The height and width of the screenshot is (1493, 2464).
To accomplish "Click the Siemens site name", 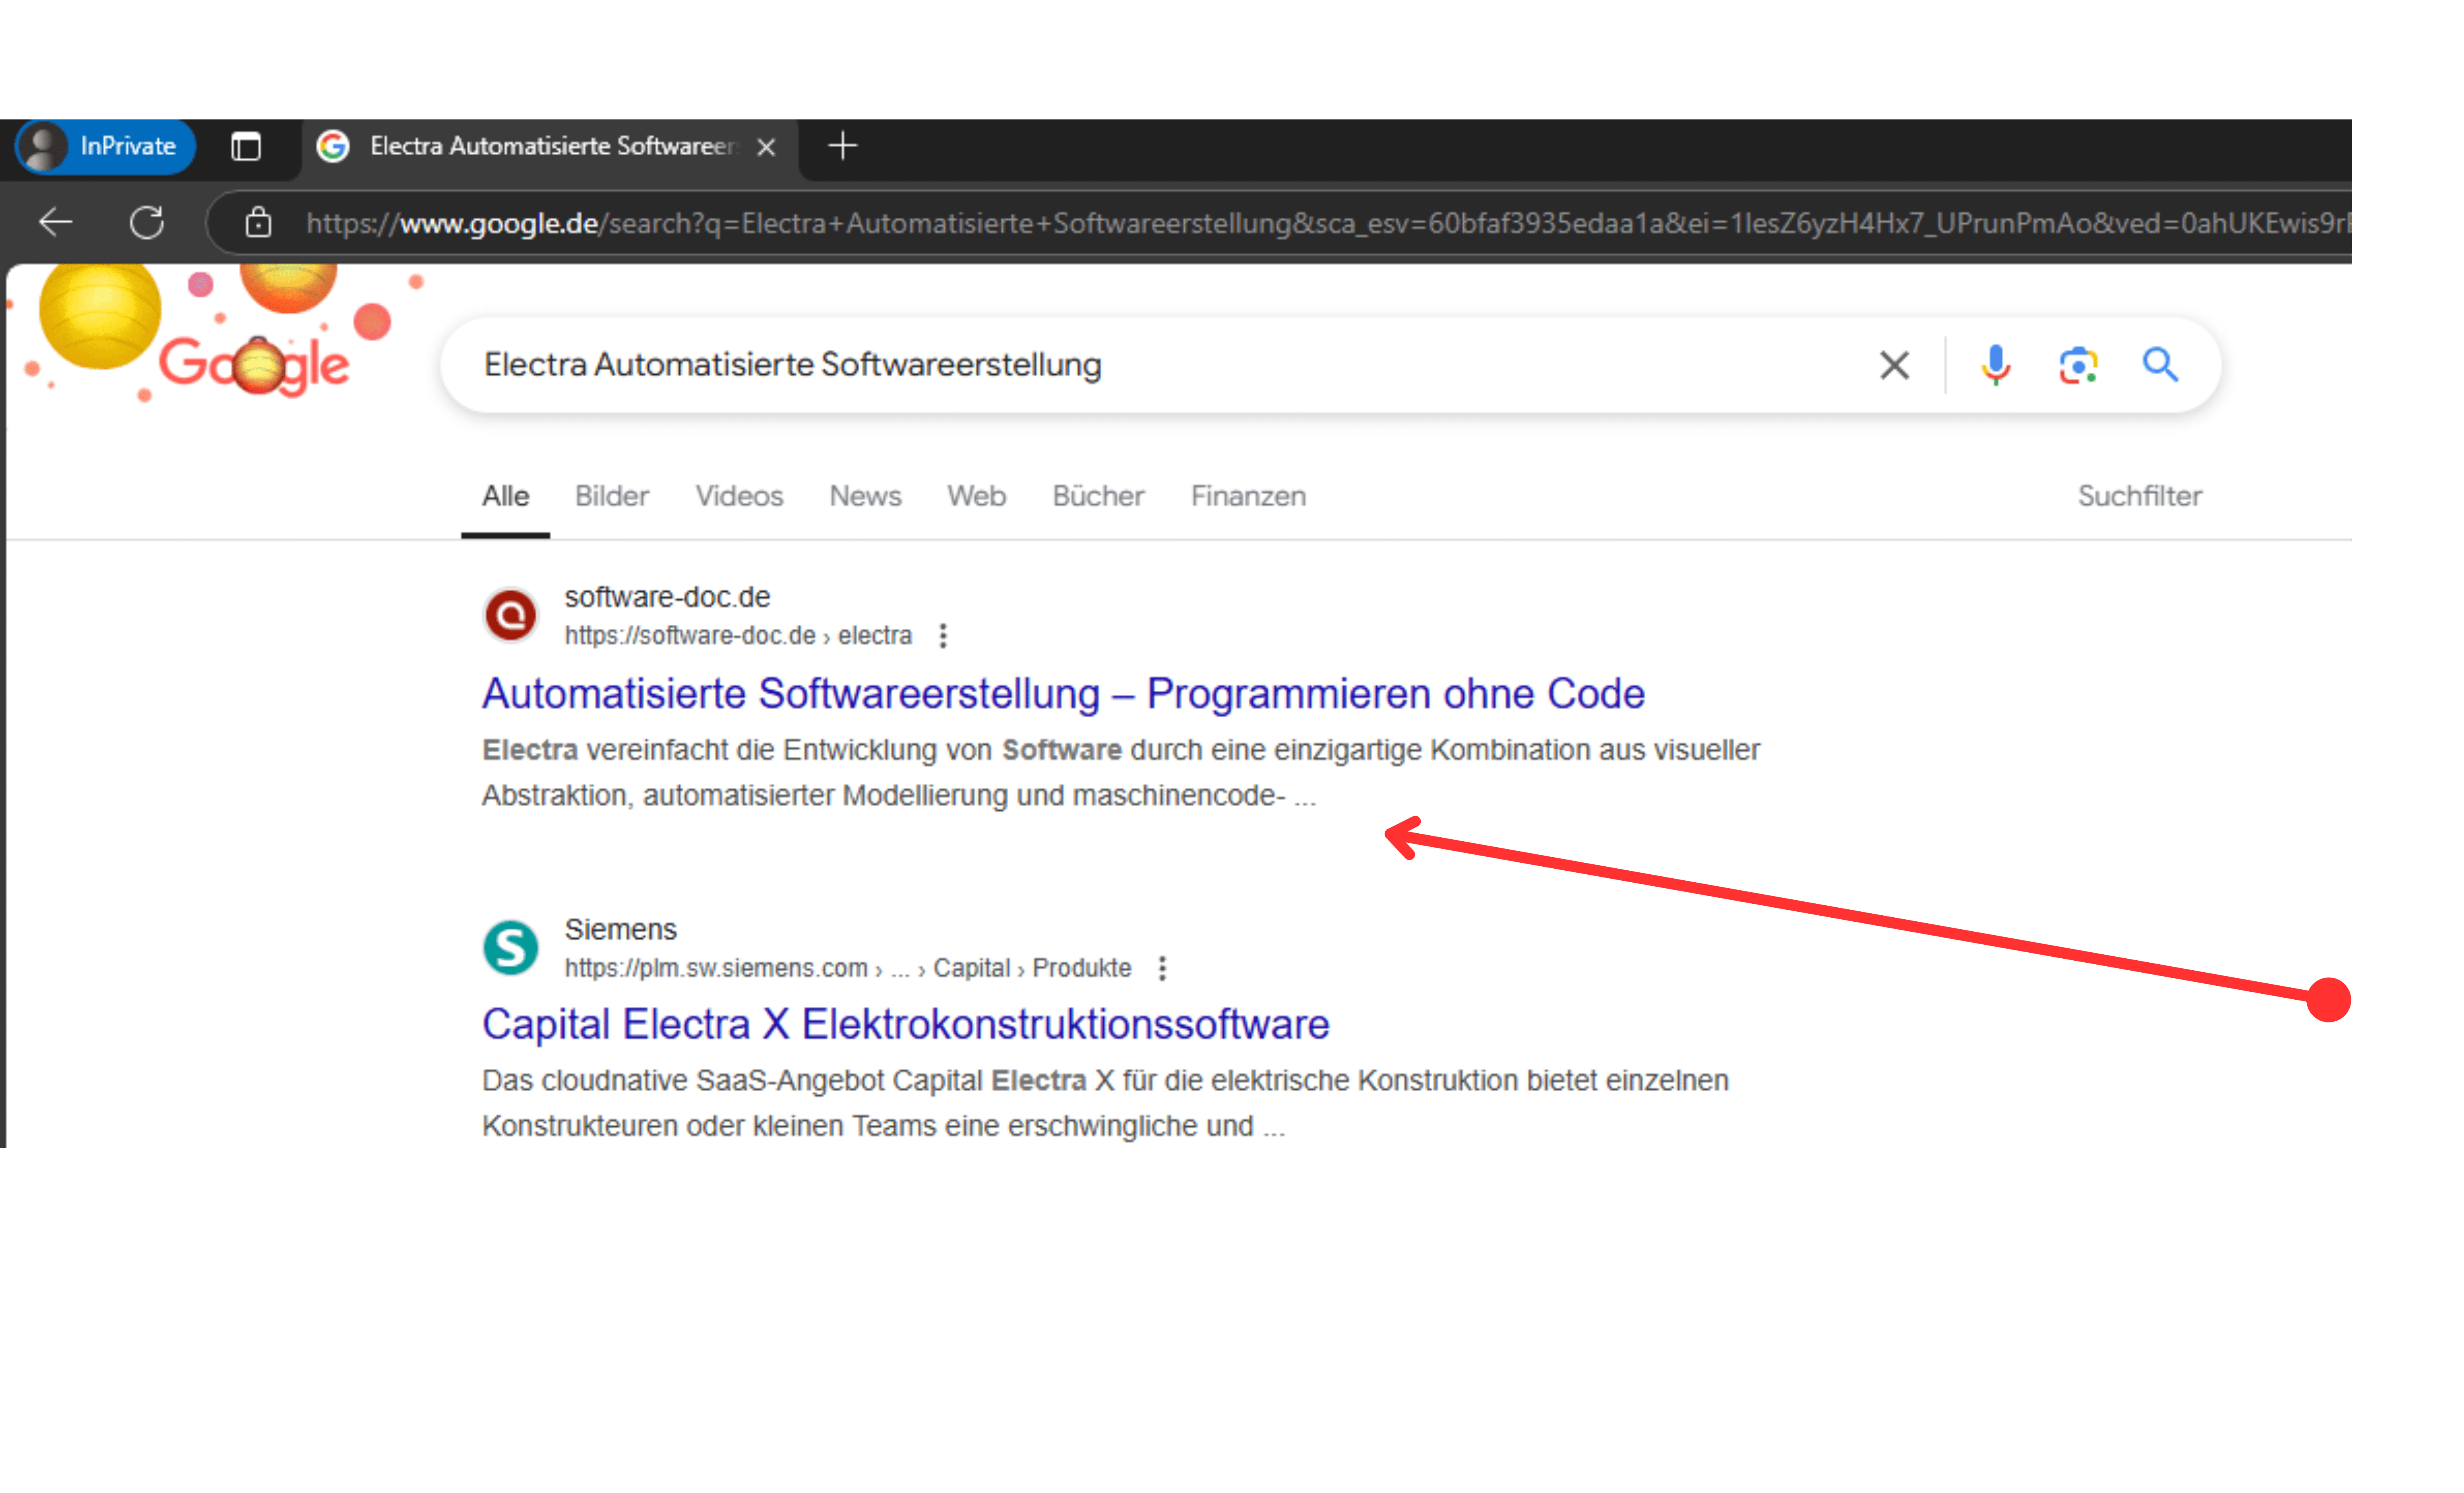I will (x=621, y=930).
